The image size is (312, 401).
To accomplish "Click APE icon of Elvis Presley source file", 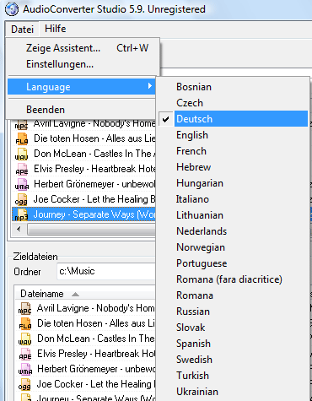I will tap(21, 169).
